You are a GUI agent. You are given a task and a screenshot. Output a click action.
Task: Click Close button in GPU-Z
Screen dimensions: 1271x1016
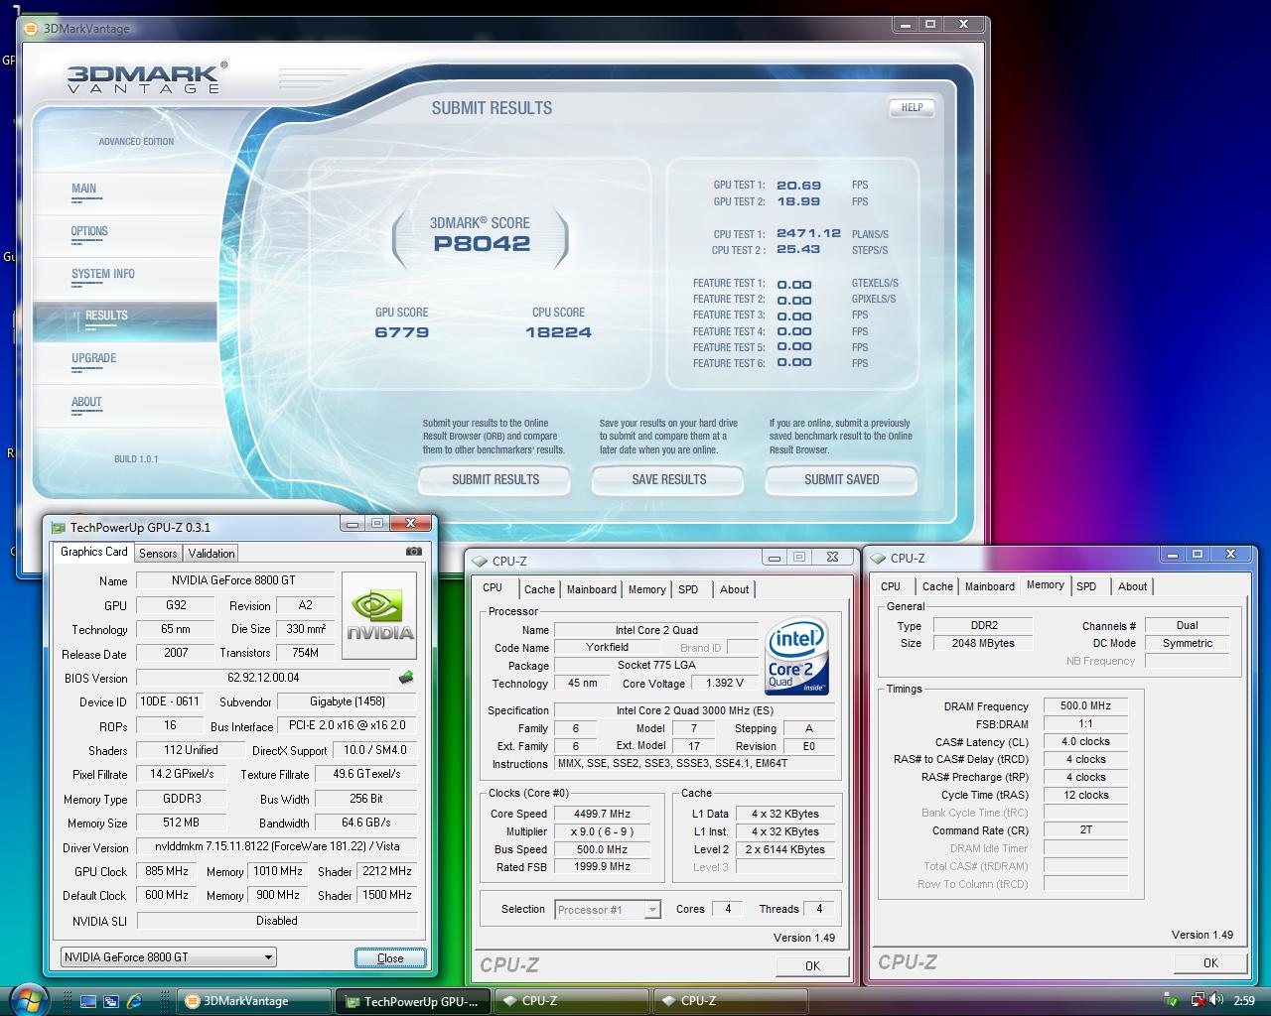pyautogui.click(x=390, y=957)
